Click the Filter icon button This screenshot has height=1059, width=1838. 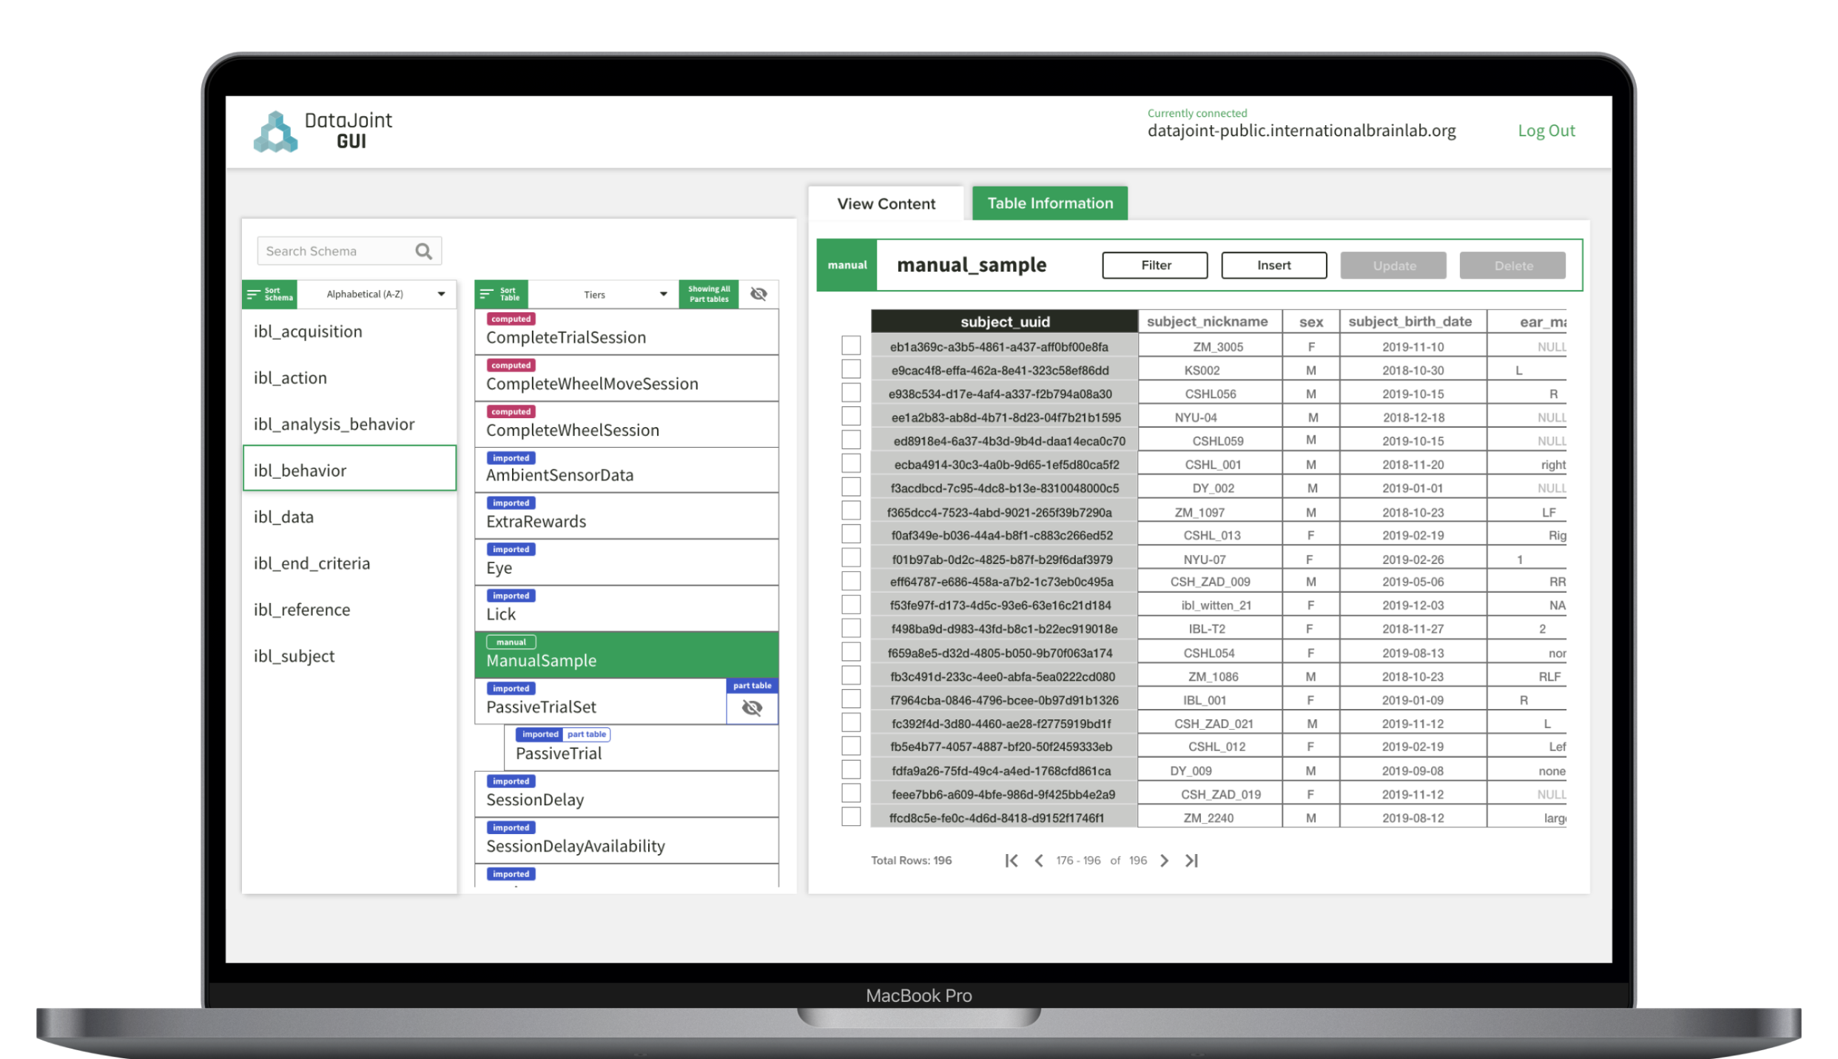coord(1155,265)
